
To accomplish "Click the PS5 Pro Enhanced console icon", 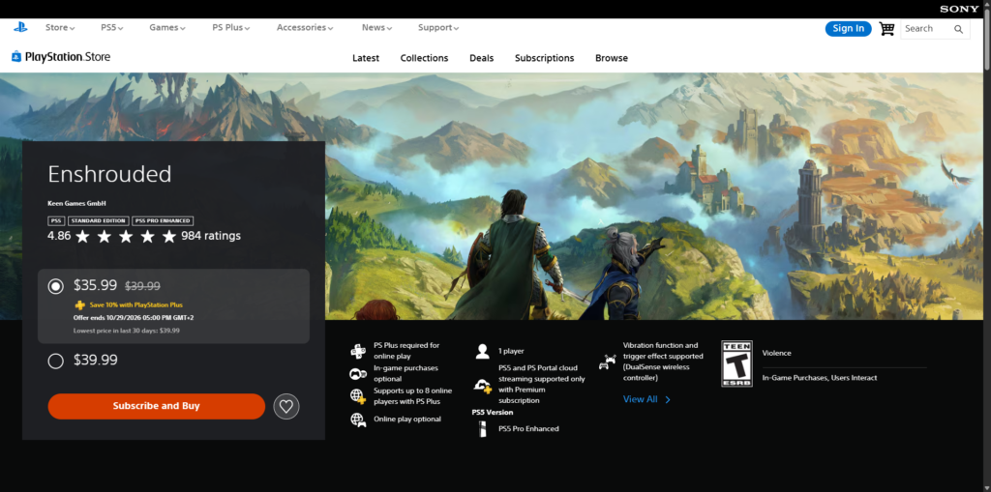I will click(483, 429).
